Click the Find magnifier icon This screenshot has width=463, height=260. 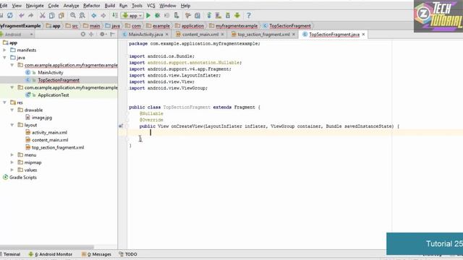(73, 15)
